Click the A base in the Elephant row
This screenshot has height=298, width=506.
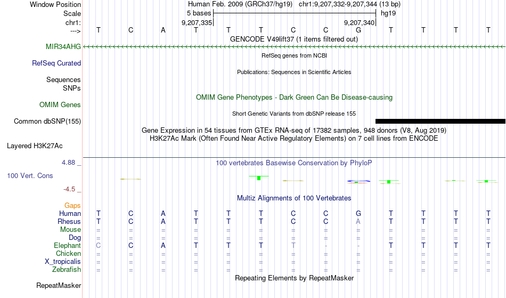[x=164, y=245]
